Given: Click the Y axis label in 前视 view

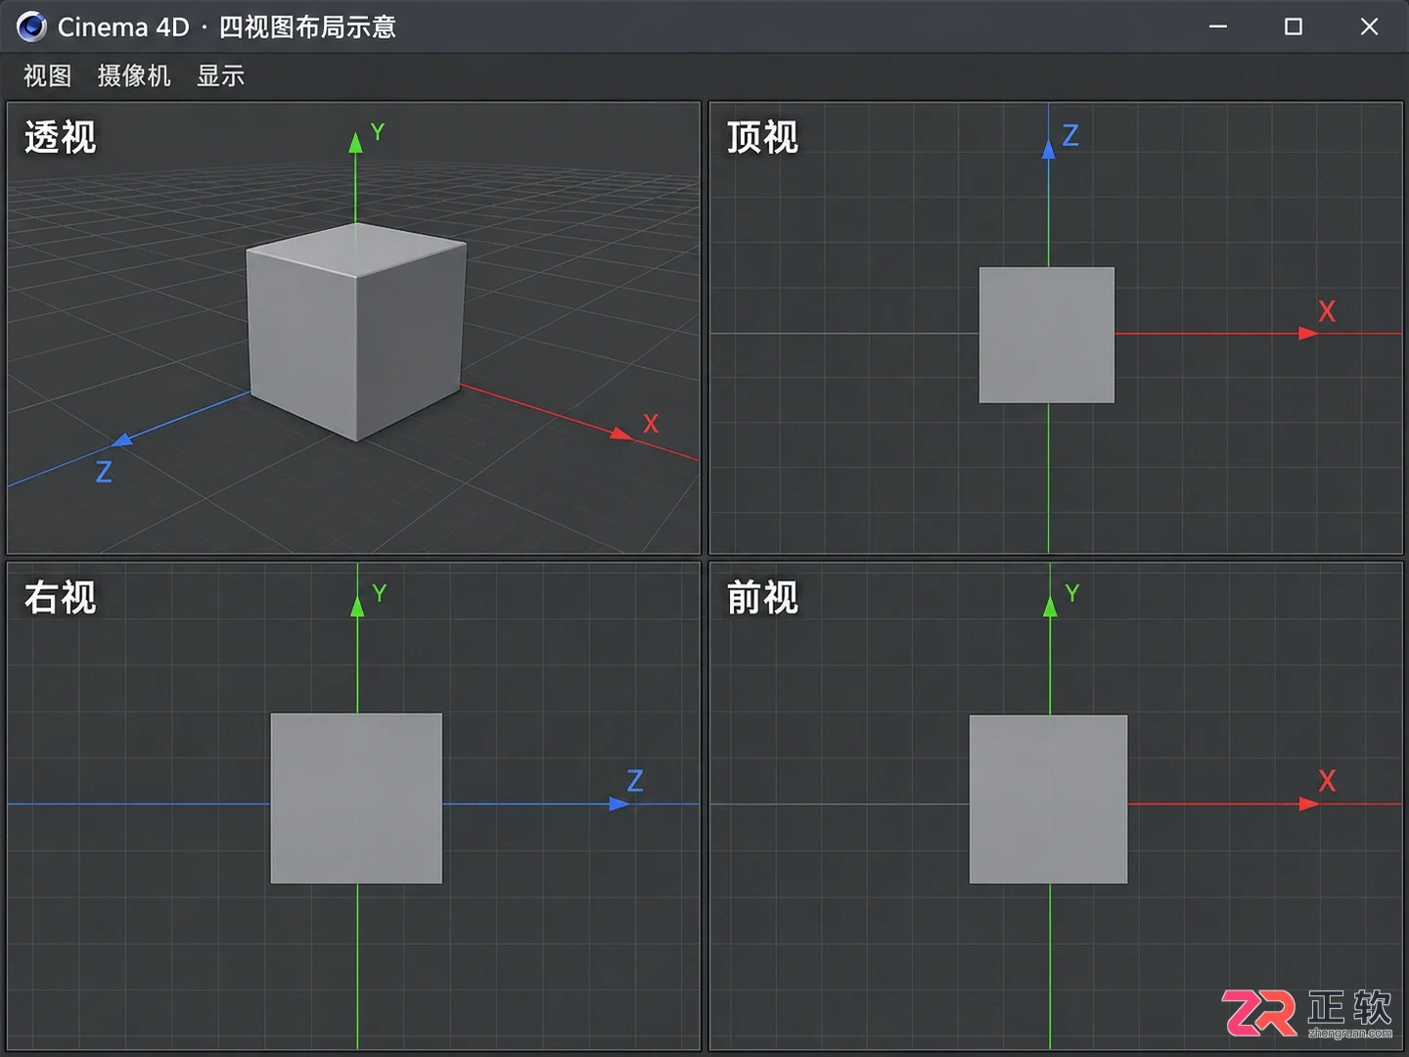Looking at the screenshot, I should click(x=1072, y=593).
